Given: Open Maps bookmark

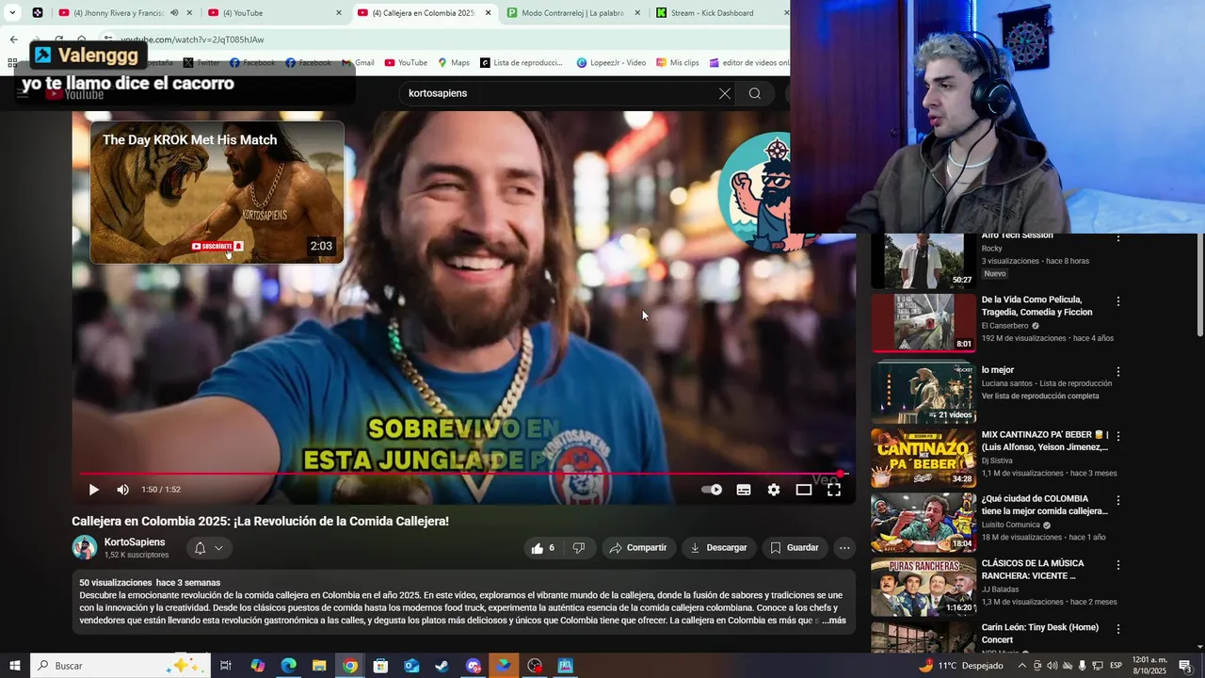Looking at the screenshot, I should (x=454, y=63).
